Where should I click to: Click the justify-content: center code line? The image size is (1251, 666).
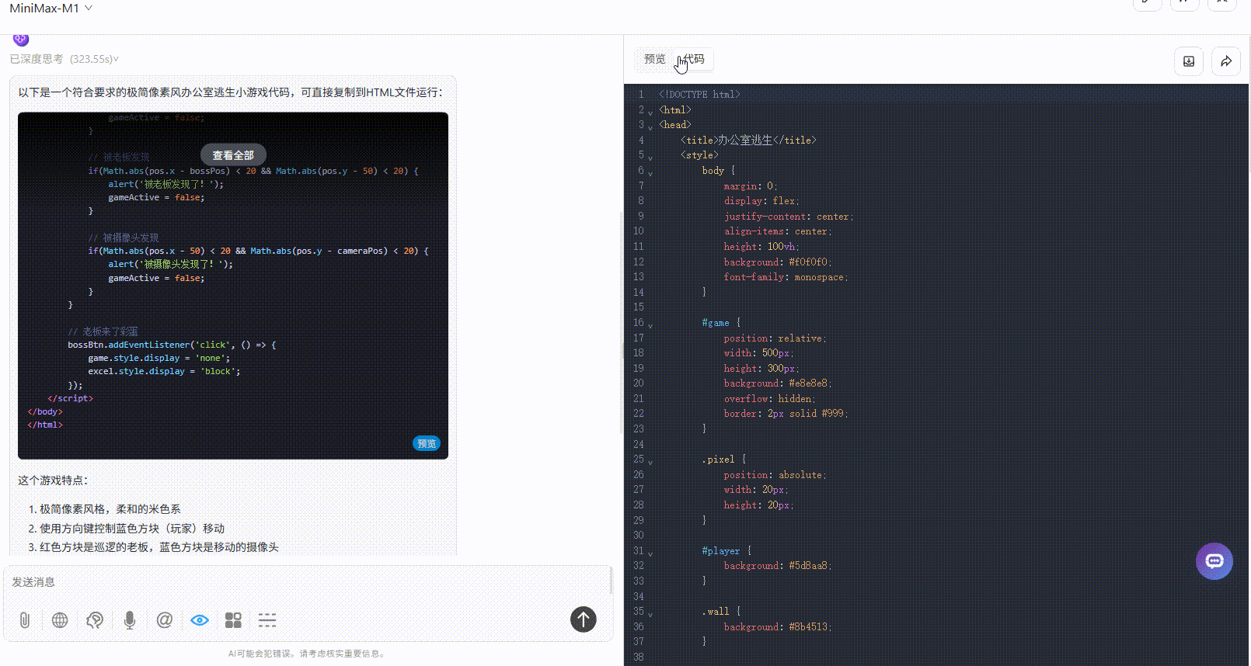(x=789, y=217)
